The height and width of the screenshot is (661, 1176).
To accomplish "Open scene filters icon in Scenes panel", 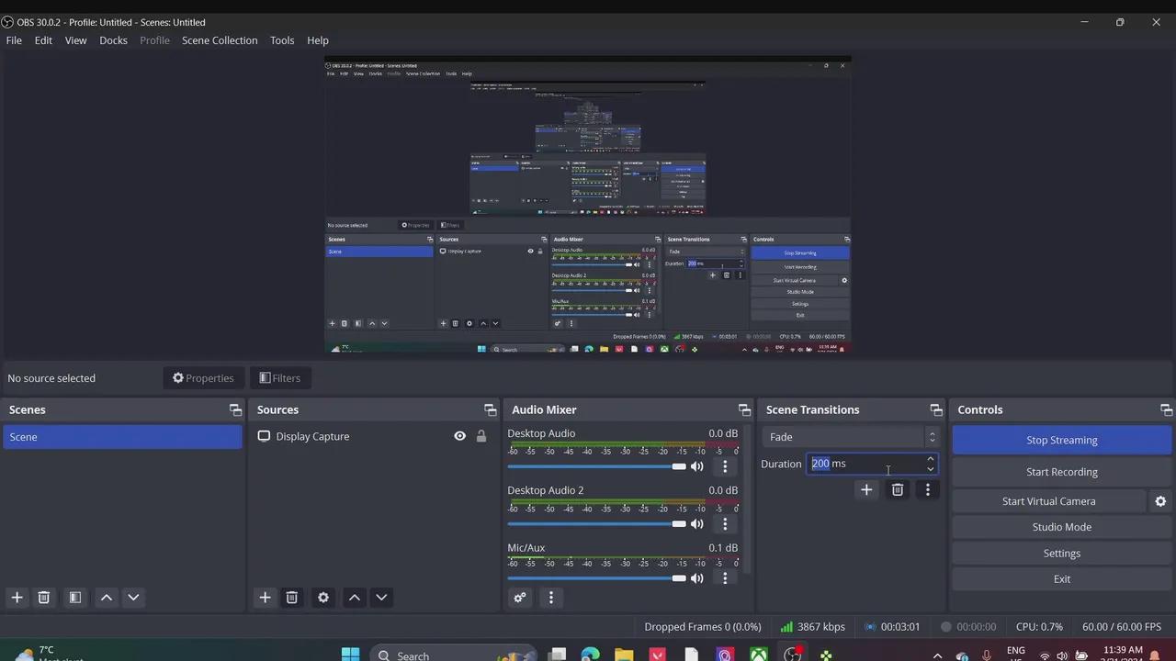I will pos(75,598).
